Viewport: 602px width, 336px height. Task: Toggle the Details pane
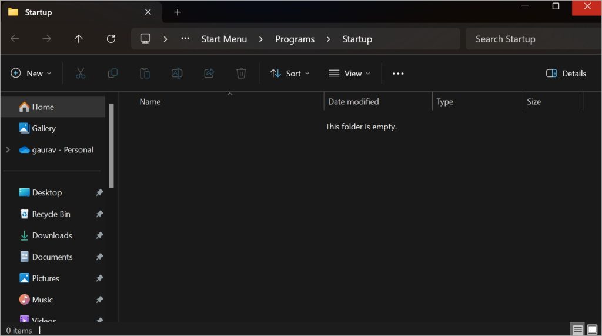[566, 74]
